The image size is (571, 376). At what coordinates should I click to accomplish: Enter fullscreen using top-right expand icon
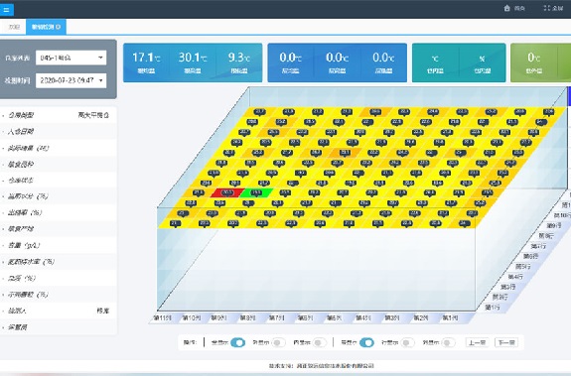[546, 8]
